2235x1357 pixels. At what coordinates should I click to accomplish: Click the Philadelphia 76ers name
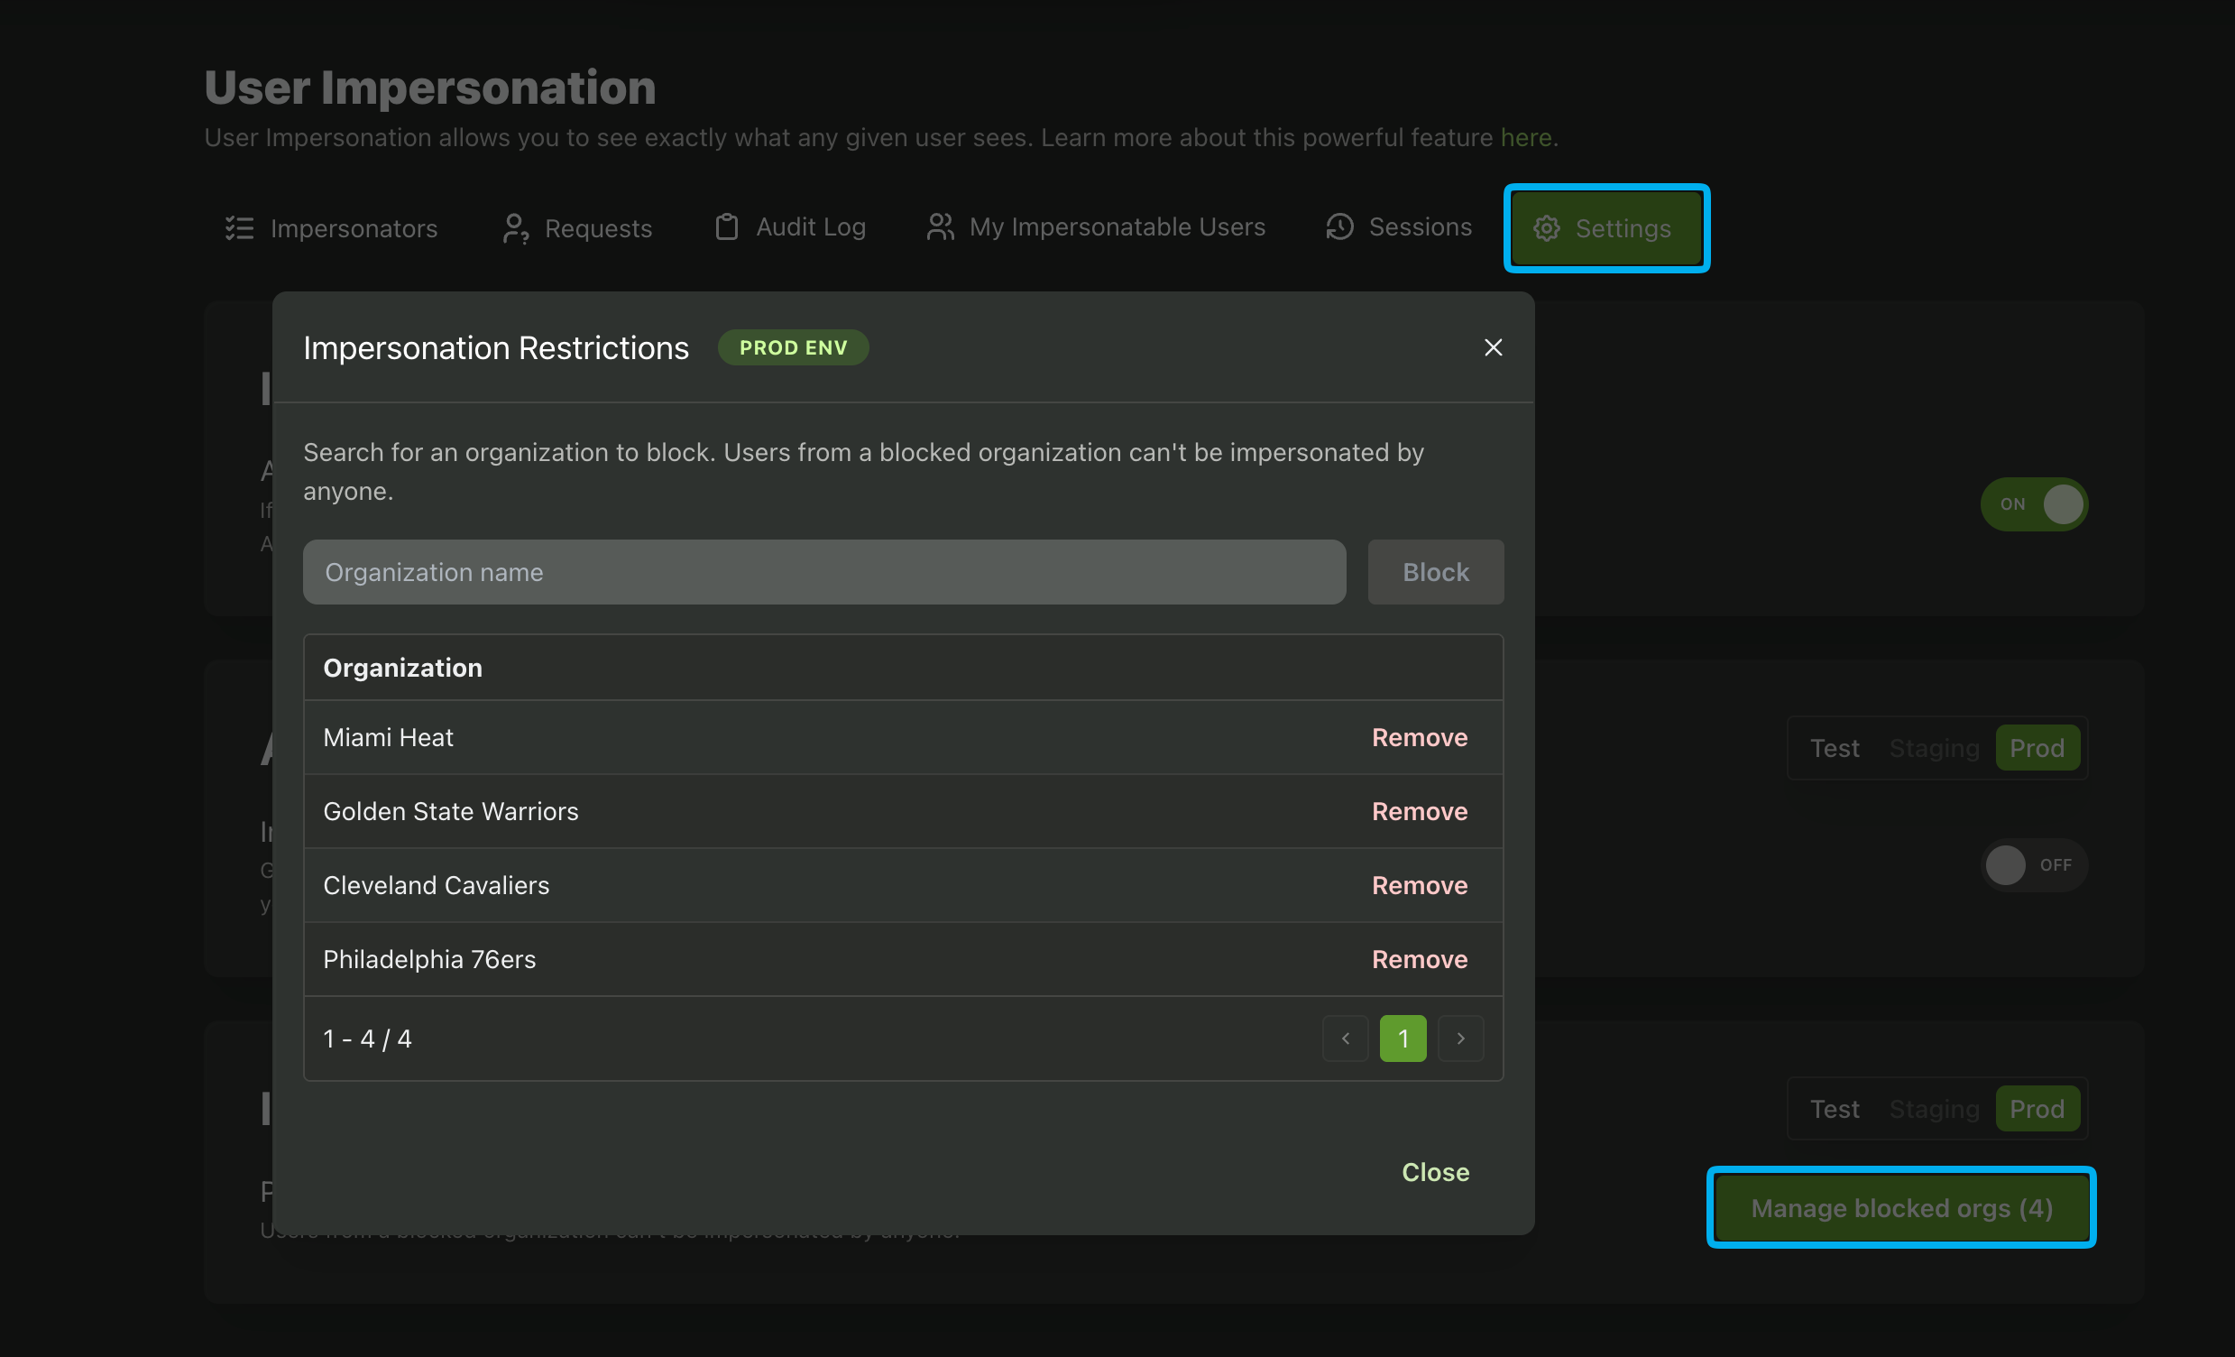pos(429,959)
